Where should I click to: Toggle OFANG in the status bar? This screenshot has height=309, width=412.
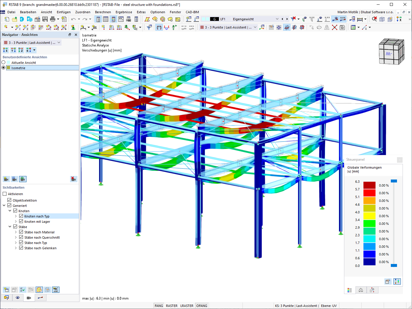tap(202, 306)
